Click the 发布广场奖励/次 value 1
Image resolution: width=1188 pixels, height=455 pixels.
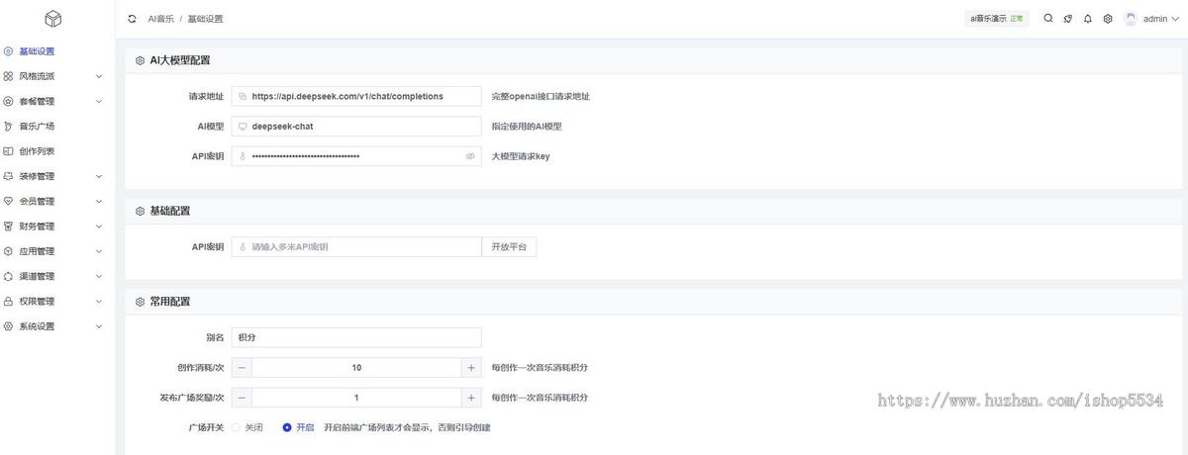[x=356, y=397]
